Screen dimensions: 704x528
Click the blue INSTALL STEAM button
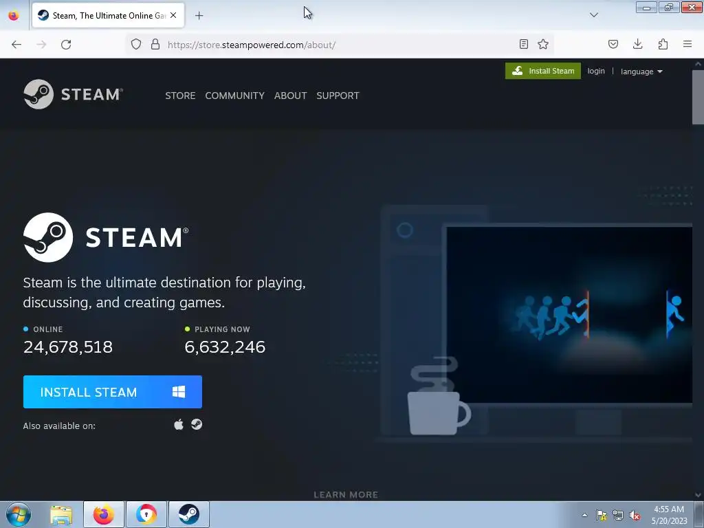[113, 392]
